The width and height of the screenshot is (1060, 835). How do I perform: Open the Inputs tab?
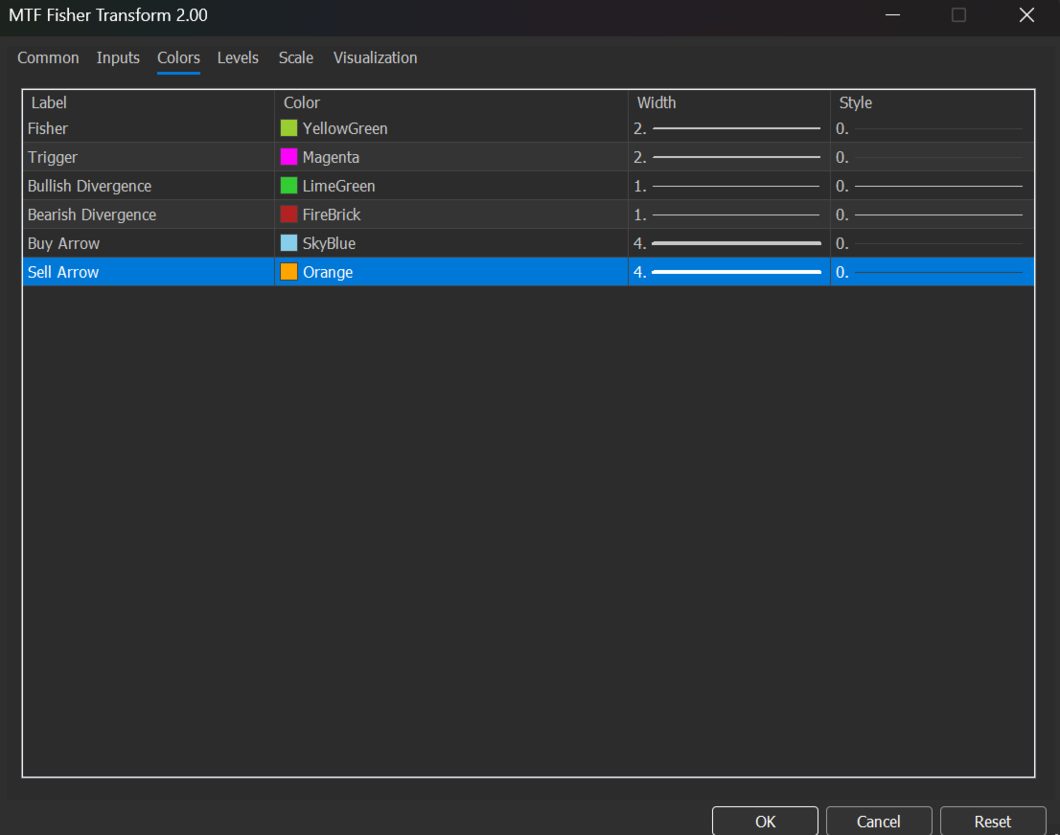click(x=118, y=57)
